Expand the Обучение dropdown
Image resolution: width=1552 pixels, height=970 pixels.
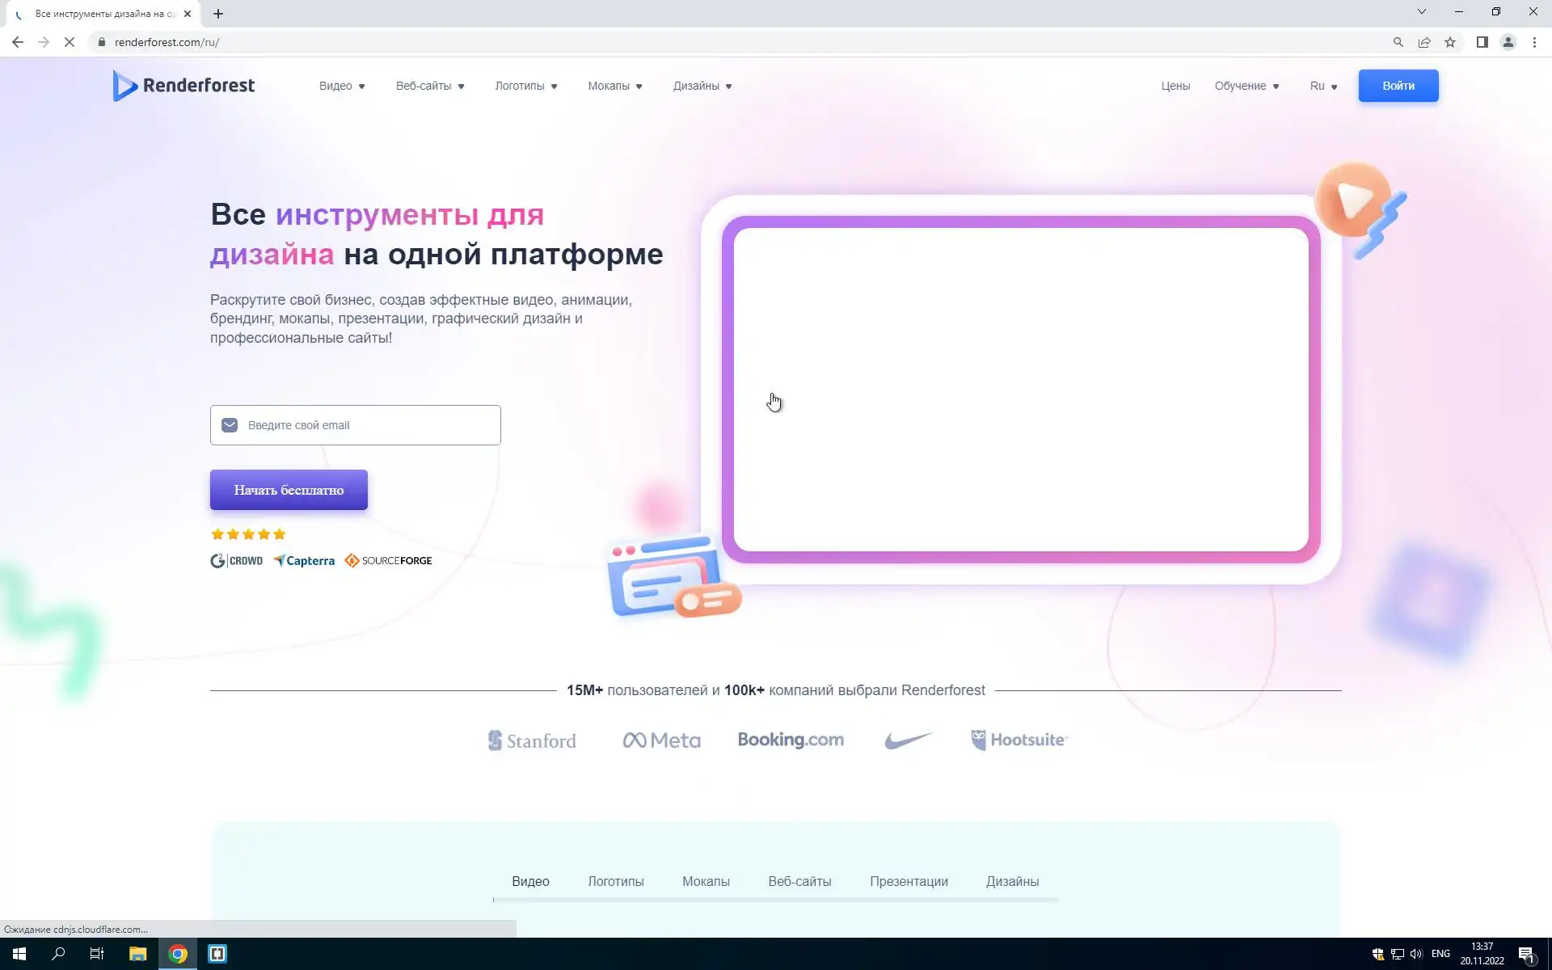pos(1246,86)
